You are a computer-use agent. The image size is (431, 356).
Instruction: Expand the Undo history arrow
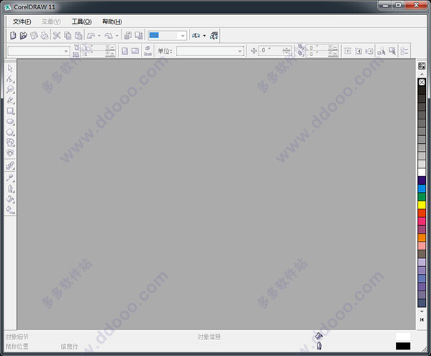[99, 35]
